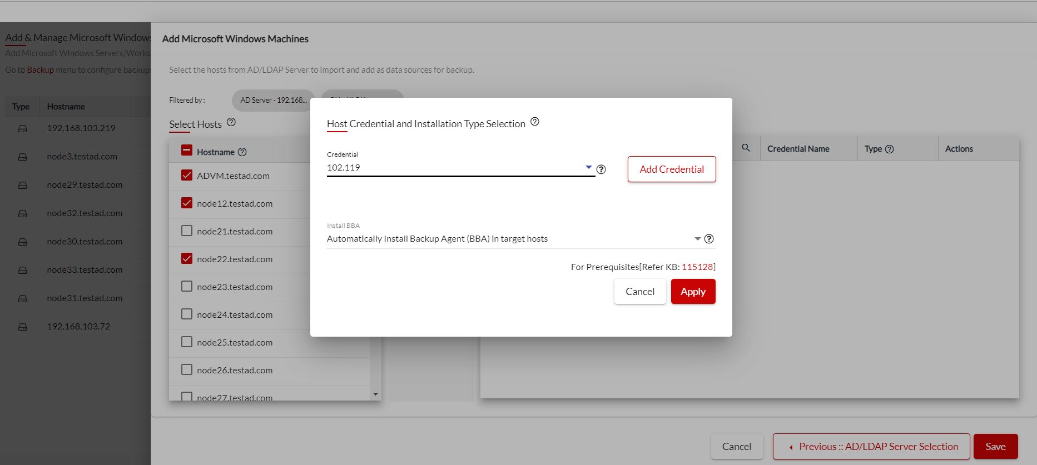Click Credential Name column header

tap(798, 149)
